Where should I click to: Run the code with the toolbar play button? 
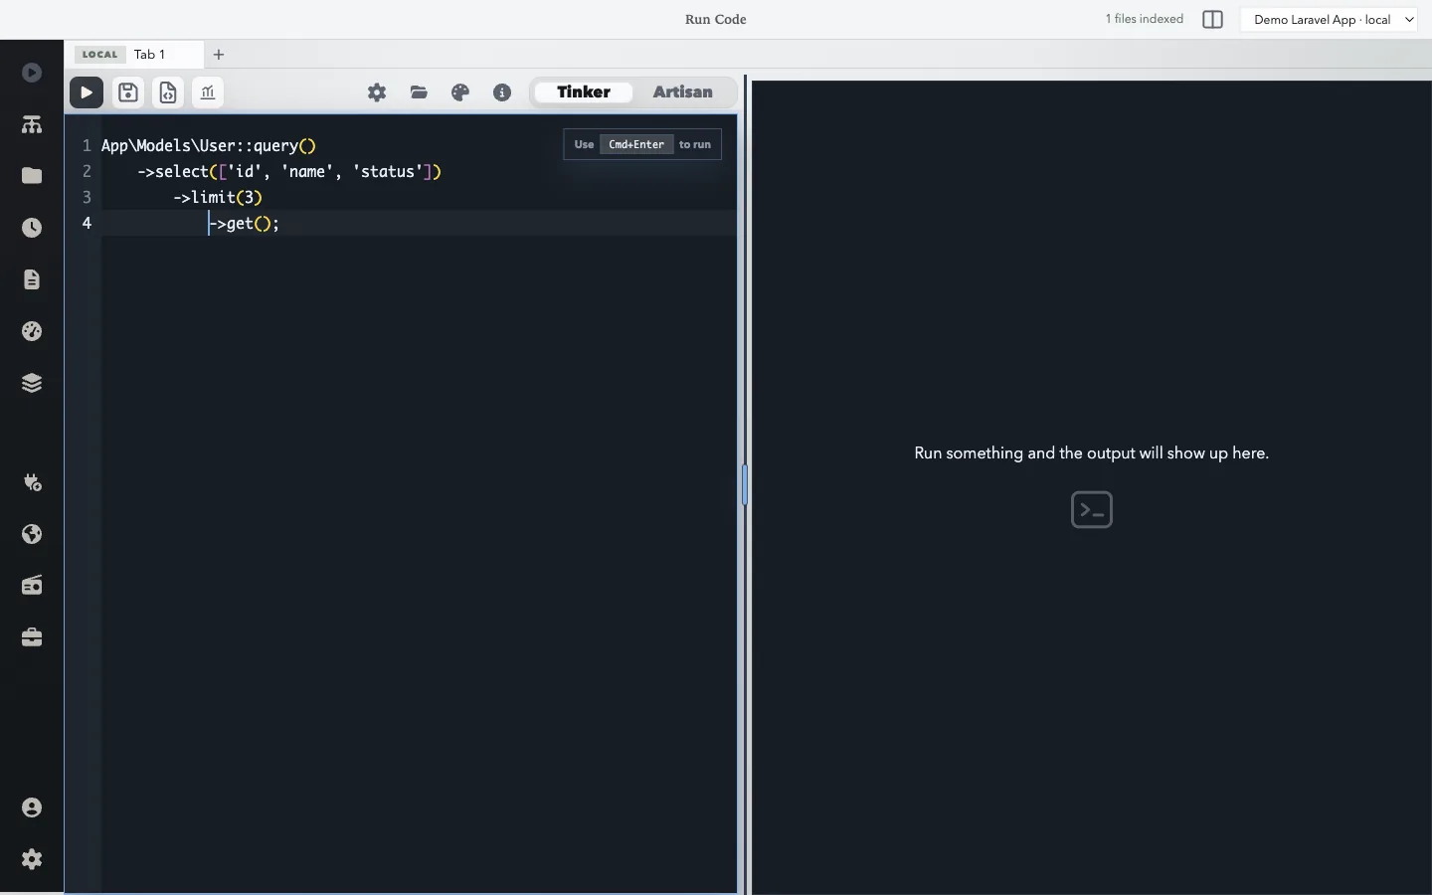(87, 92)
